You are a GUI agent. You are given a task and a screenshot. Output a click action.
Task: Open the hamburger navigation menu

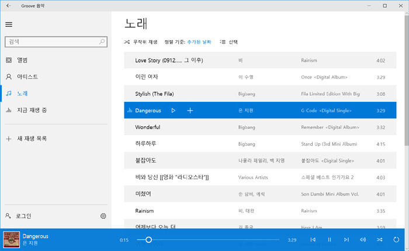[x=9, y=25]
